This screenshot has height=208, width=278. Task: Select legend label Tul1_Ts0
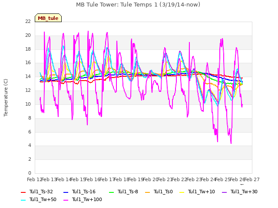[163, 192]
